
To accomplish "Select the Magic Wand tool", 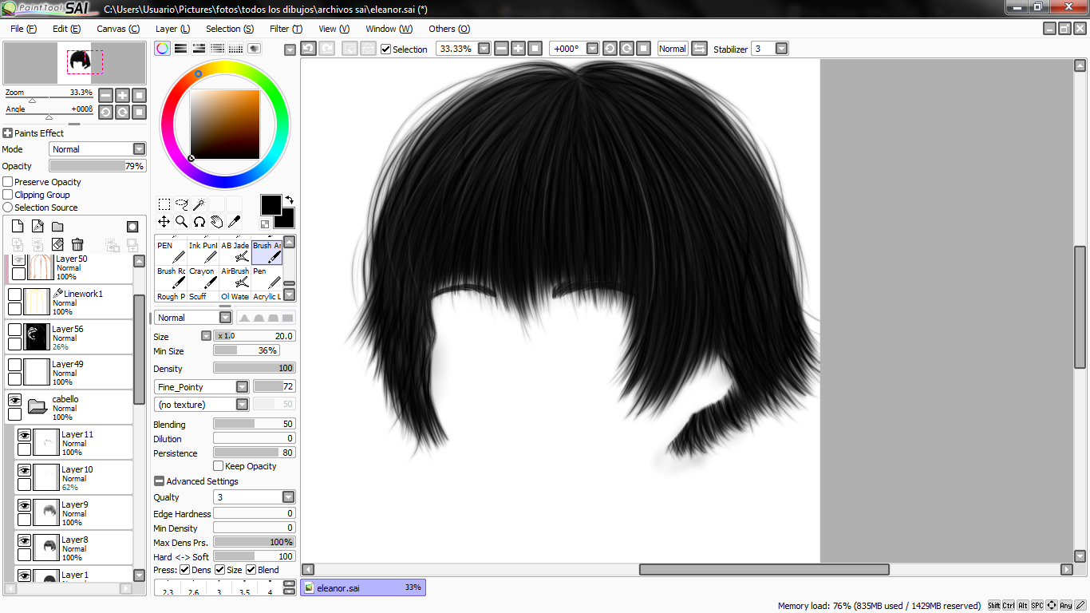I will pos(199,204).
